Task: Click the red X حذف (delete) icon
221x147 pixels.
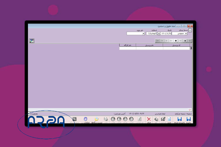Action: [149, 119]
